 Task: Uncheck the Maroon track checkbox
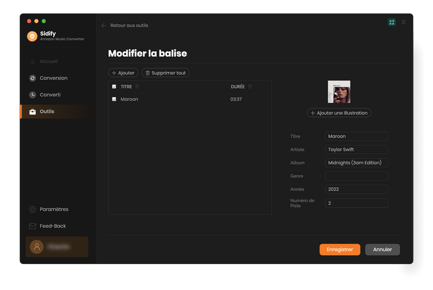tap(114, 100)
